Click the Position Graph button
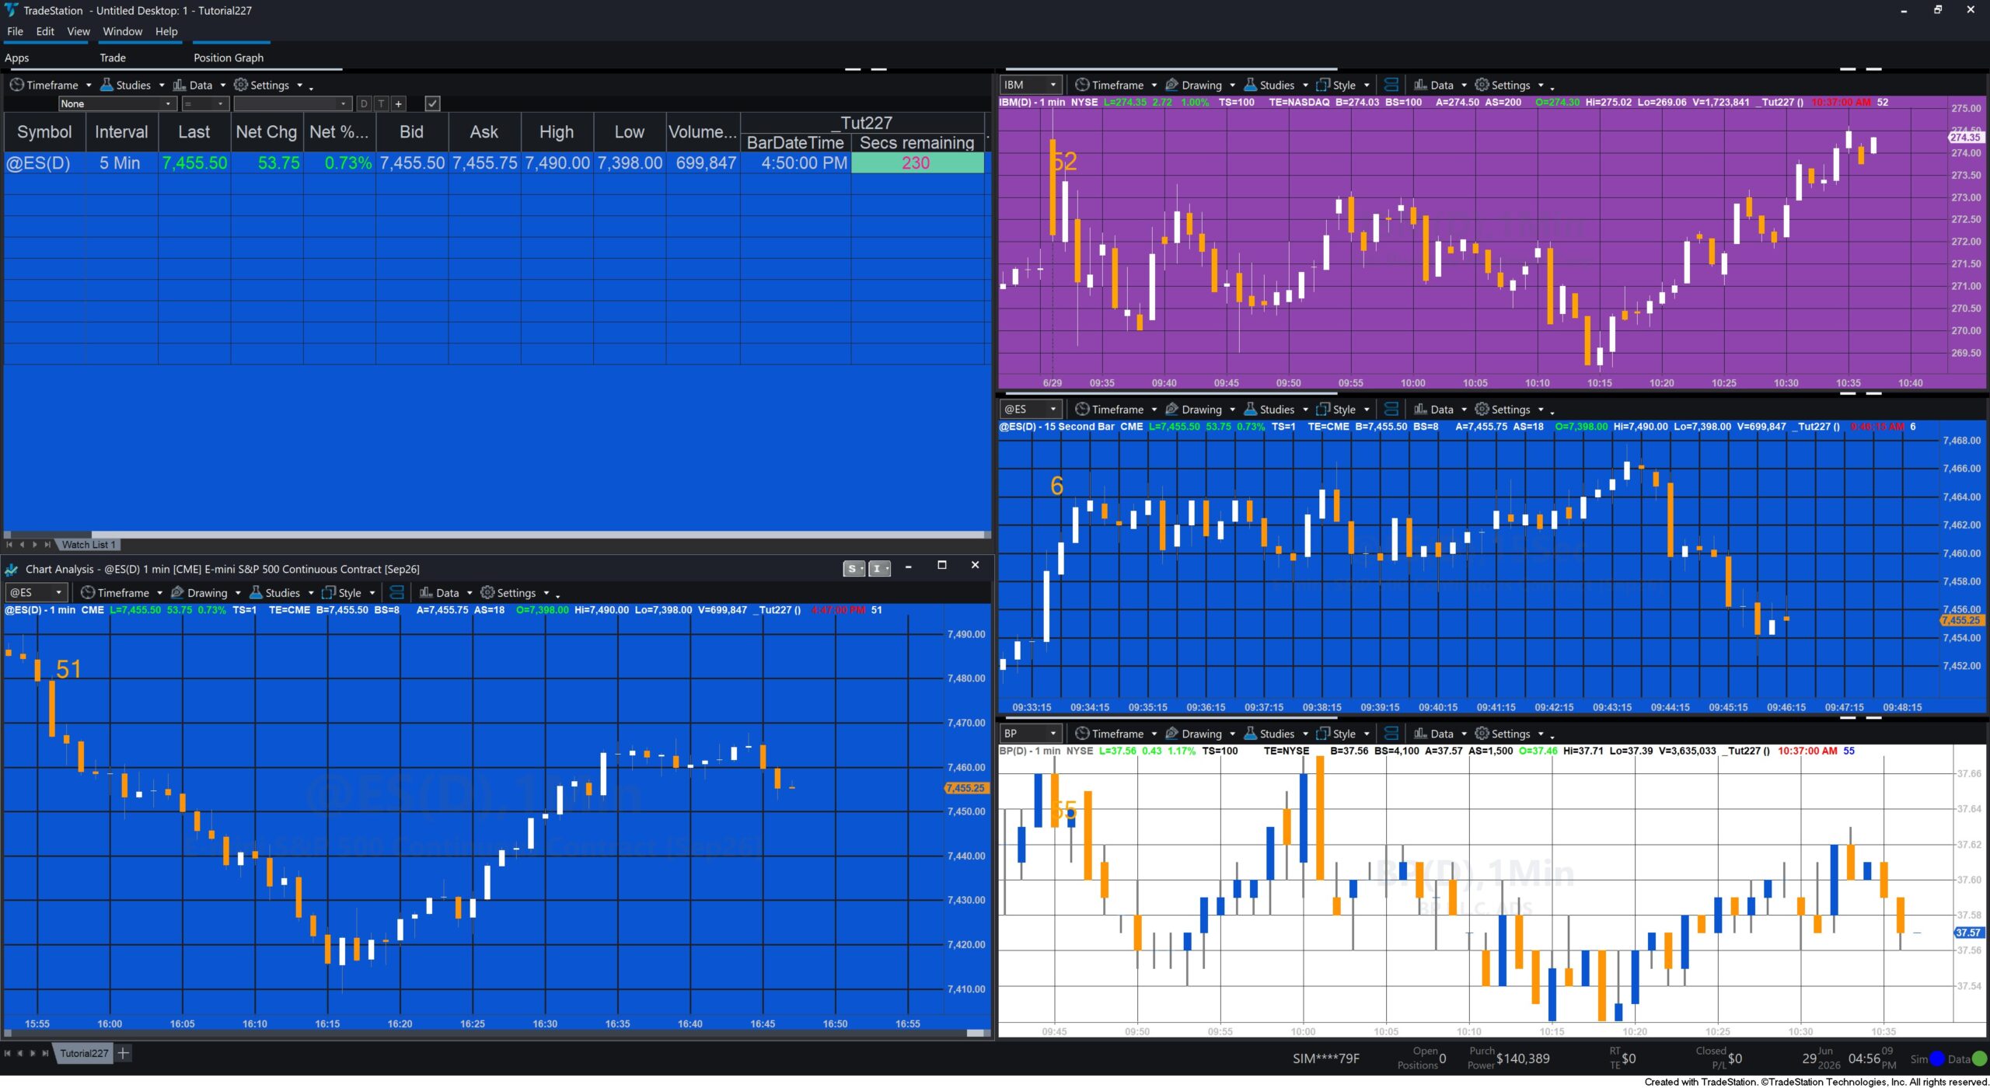This screenshot has height=1088, width=1990. coord(229,58)
